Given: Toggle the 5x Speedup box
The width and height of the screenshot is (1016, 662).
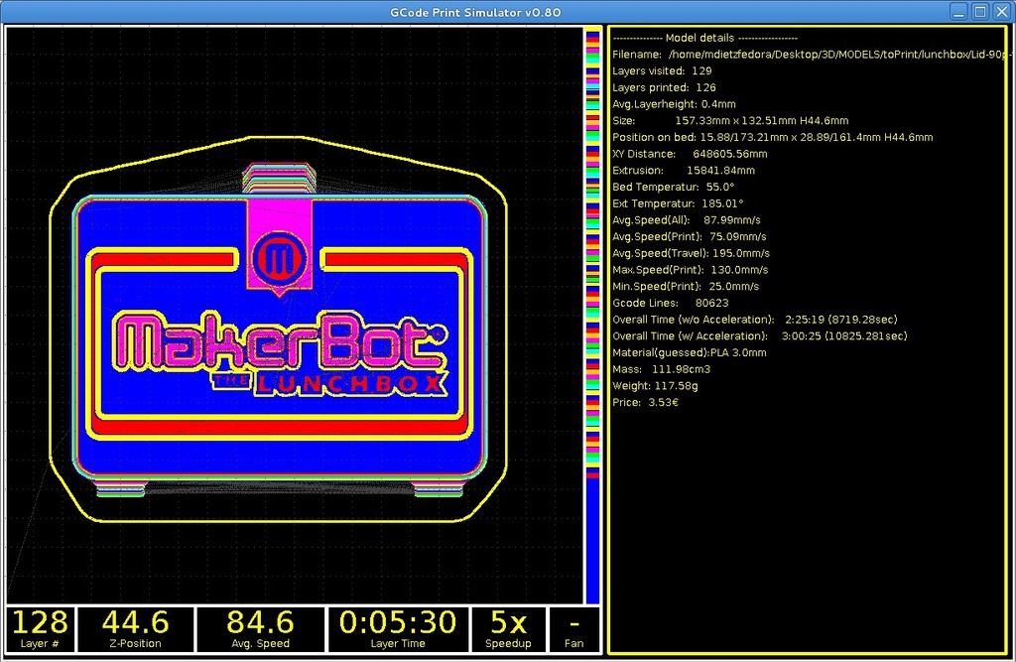Looking at the screenshot, I should click(508, 629).
